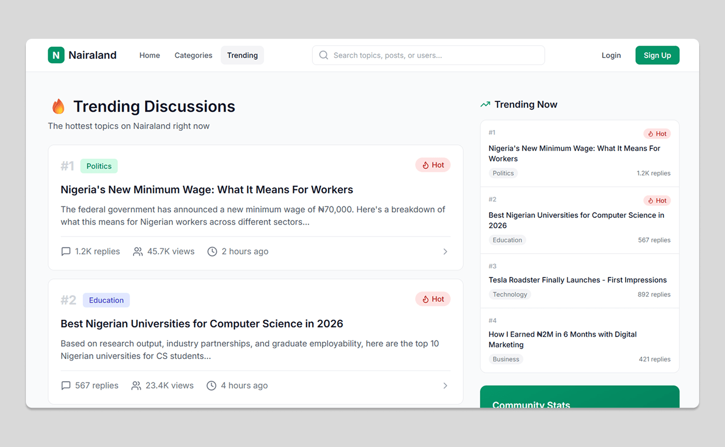Click replies bubble icon on Universities card
This screenshot has height=447, width=725.
(x=66, y=385)
